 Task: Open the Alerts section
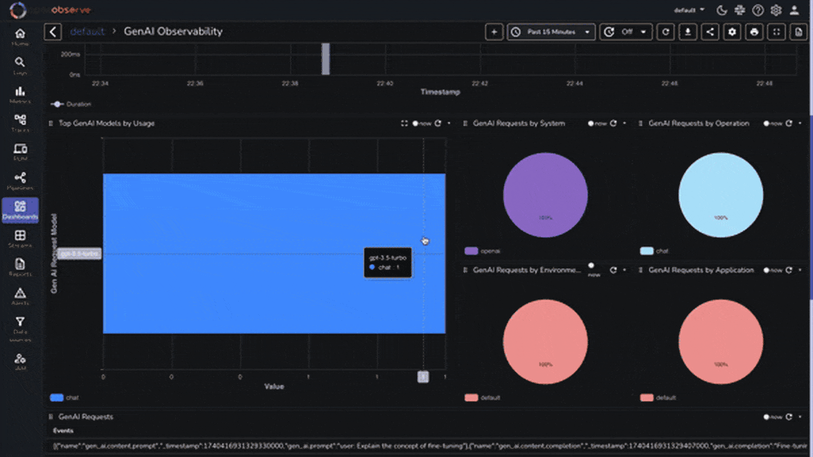tap(20, 296)
